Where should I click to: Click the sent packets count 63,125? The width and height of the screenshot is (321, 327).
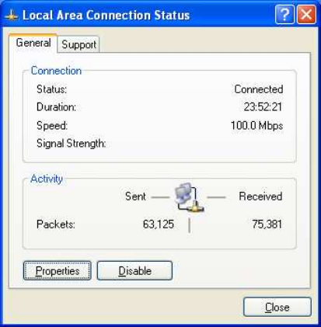pyautogui.click(x=159, y=224)
